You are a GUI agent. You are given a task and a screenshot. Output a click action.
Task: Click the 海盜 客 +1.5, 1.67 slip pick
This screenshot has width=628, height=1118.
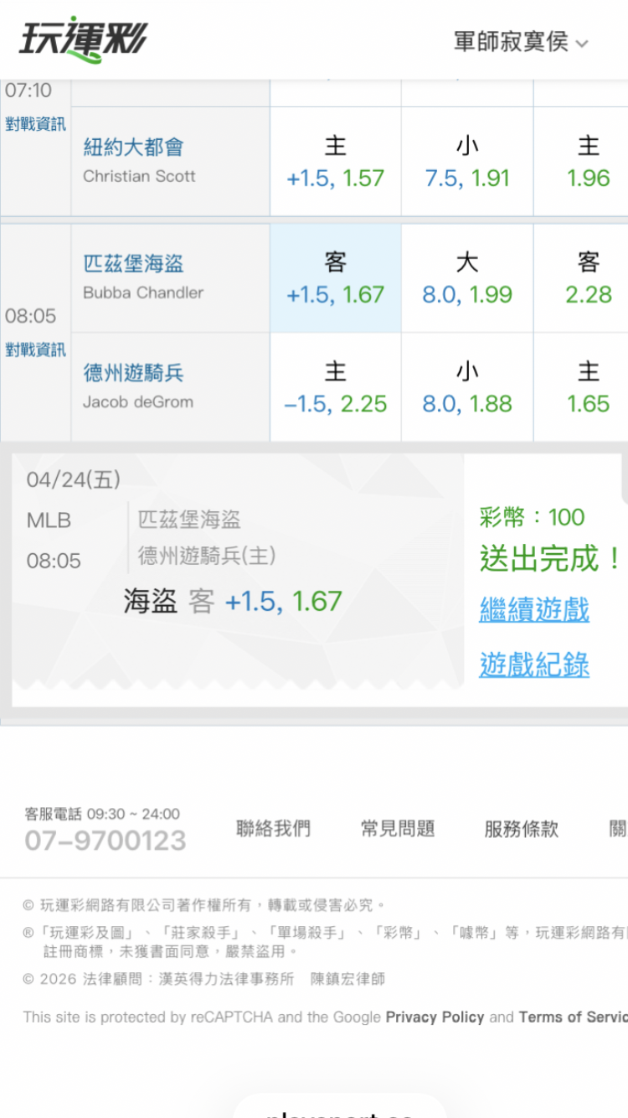(x=233, y=601)
